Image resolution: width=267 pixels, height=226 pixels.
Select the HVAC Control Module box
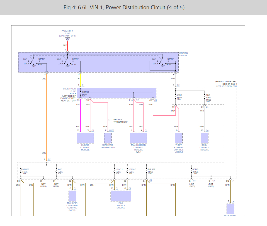[x=121, y=196]
